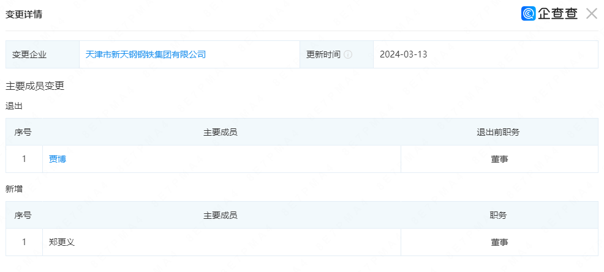Click the 变更详情 title text
Viewport: 604px width, 272px height.
point(23,15)
